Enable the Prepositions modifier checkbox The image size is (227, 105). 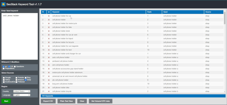pos(4,68)
